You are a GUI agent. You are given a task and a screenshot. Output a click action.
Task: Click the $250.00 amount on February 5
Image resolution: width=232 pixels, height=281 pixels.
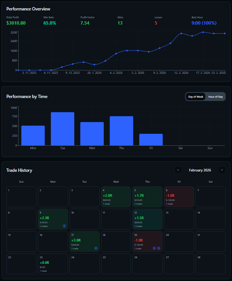click(138, 200)
